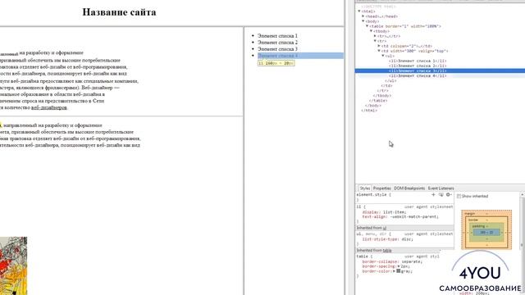Click list-style-type: disc property
The width and height of the screenshot is (525, 295).
(388, 239)
